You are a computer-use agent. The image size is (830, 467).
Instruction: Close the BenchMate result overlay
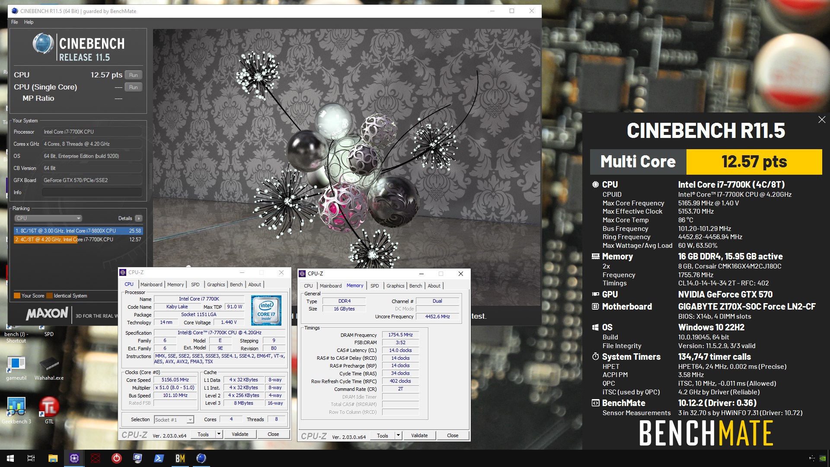tap(822, 120)
